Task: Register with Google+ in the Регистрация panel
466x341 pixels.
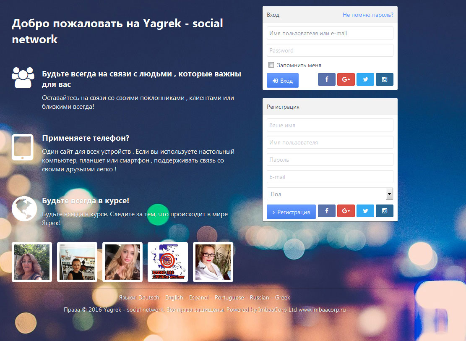Action: coord(346,211)
